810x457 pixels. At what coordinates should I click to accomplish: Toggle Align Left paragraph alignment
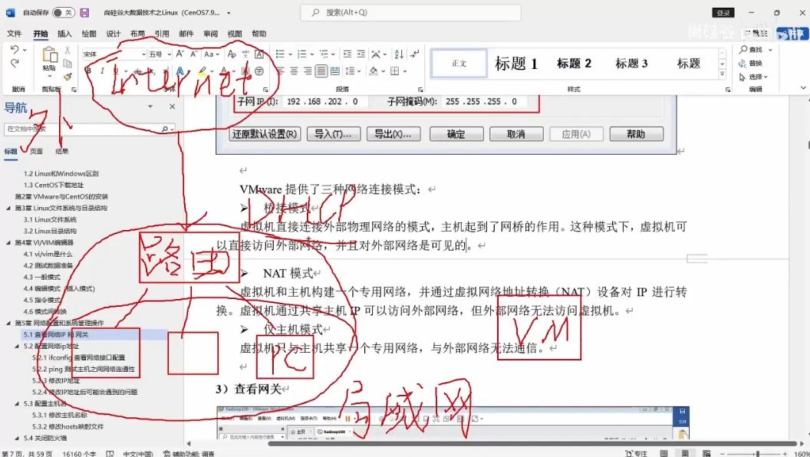tap(280, 71)
